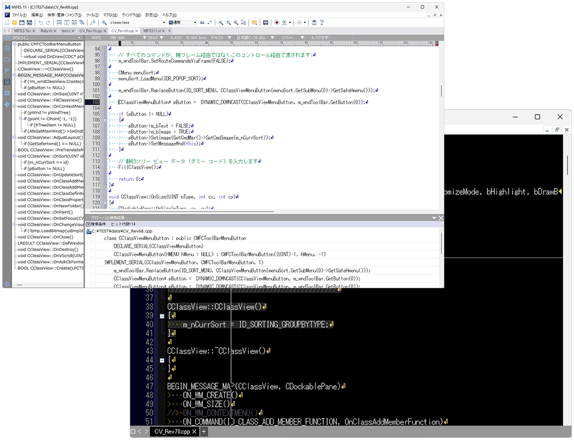Click the editor's vertical scrollbar thumb
This screenshot has width=574, height=440.
441,91
